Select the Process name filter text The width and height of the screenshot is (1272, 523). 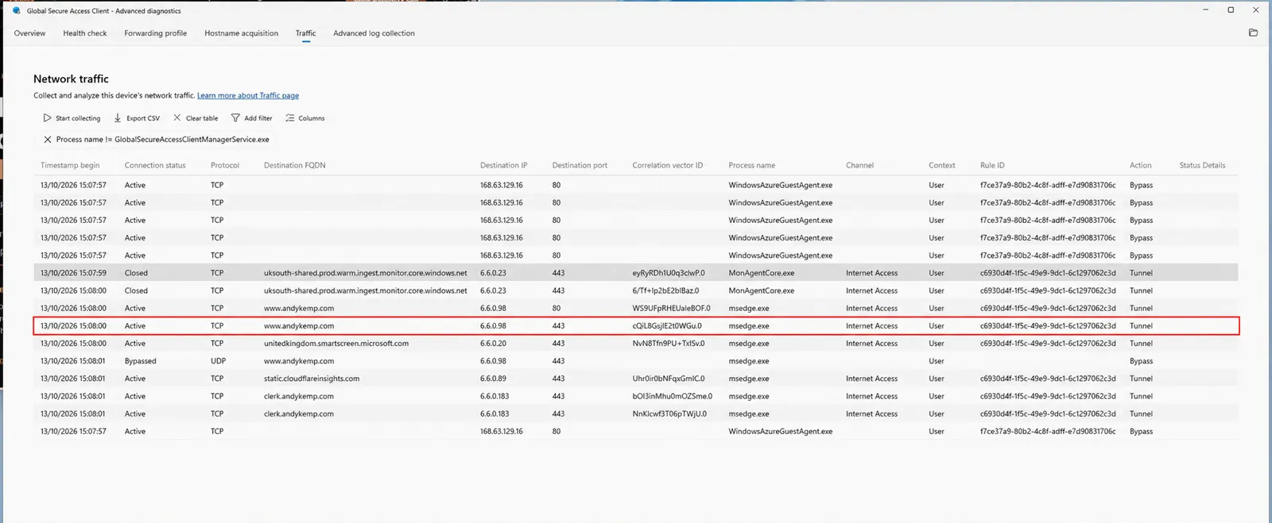(x=162, y=139)
